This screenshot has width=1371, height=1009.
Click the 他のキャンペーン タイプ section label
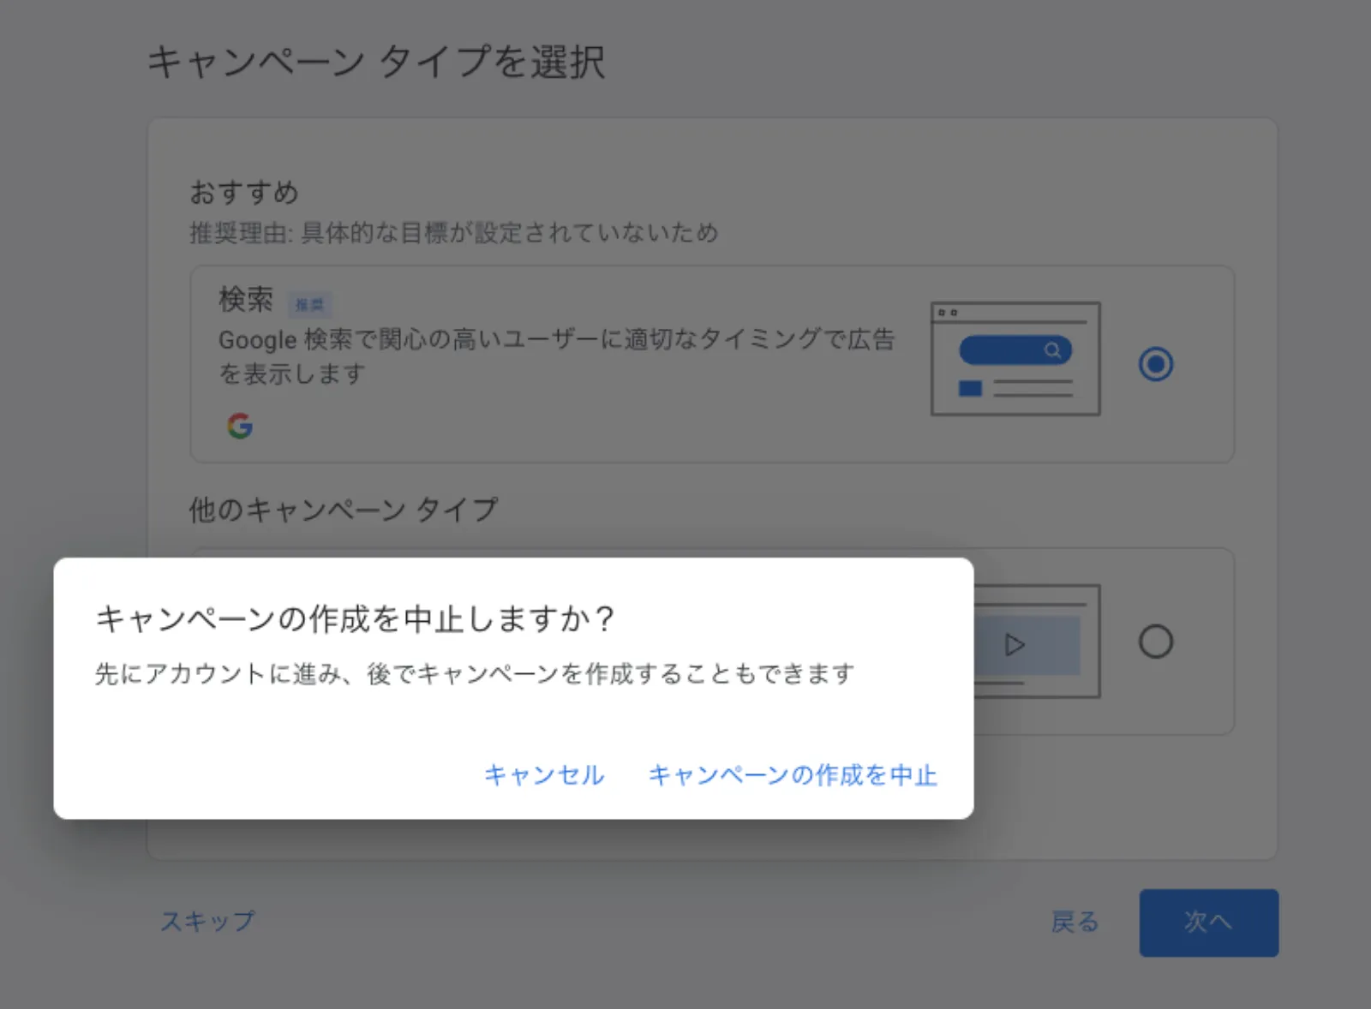[343, 510]
